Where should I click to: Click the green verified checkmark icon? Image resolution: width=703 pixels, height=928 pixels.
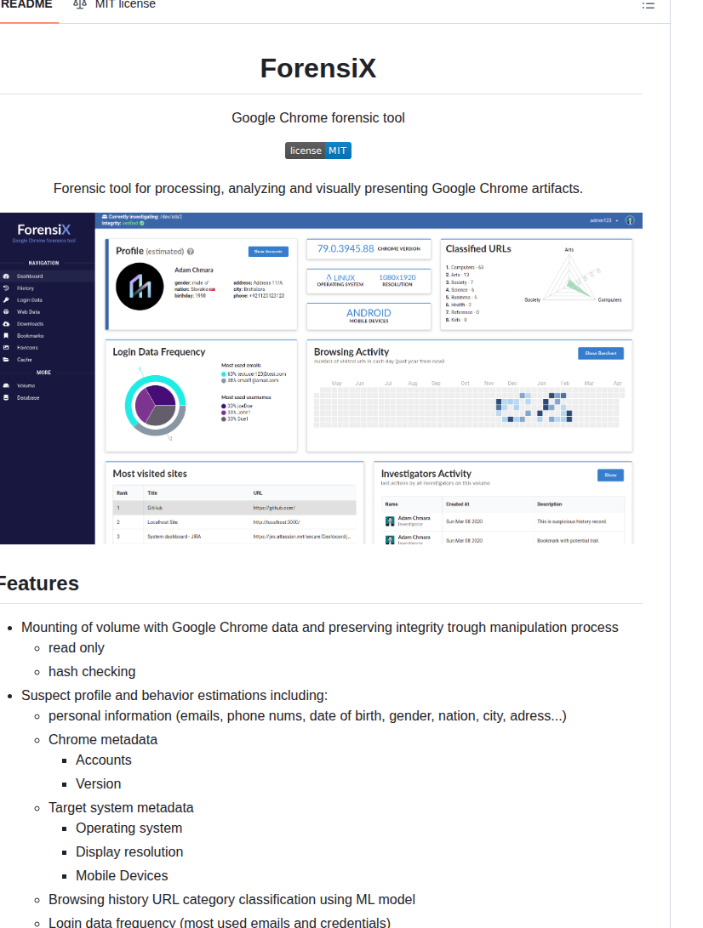coord(141,224)
